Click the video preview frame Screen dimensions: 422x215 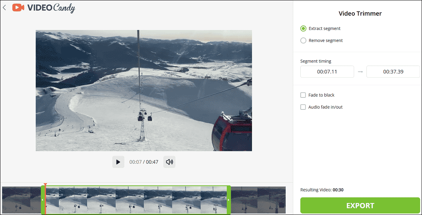tap(144, 90)
